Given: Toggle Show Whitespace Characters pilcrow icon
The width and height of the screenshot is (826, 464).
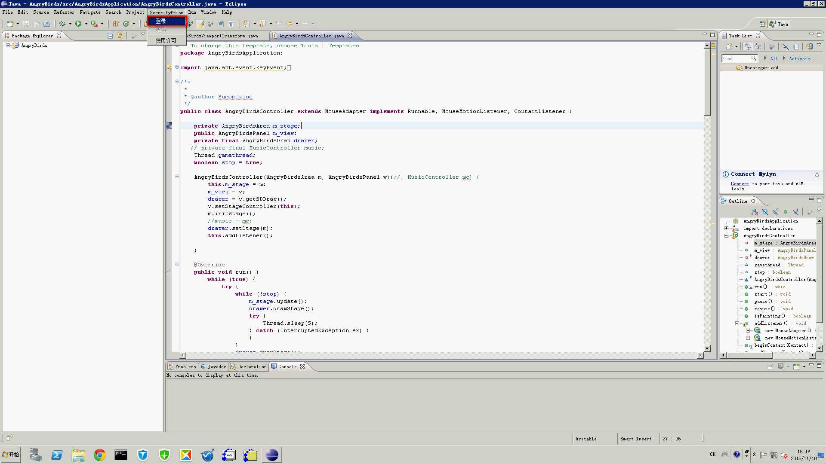Looking at the screenshot, I should (x=231, y=24).
